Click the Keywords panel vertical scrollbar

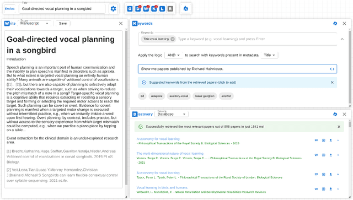click(x=350, y=67)
